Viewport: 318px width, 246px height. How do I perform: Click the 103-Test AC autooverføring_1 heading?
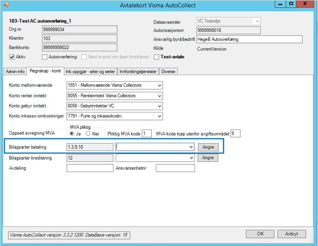click(x=40, y=21)
